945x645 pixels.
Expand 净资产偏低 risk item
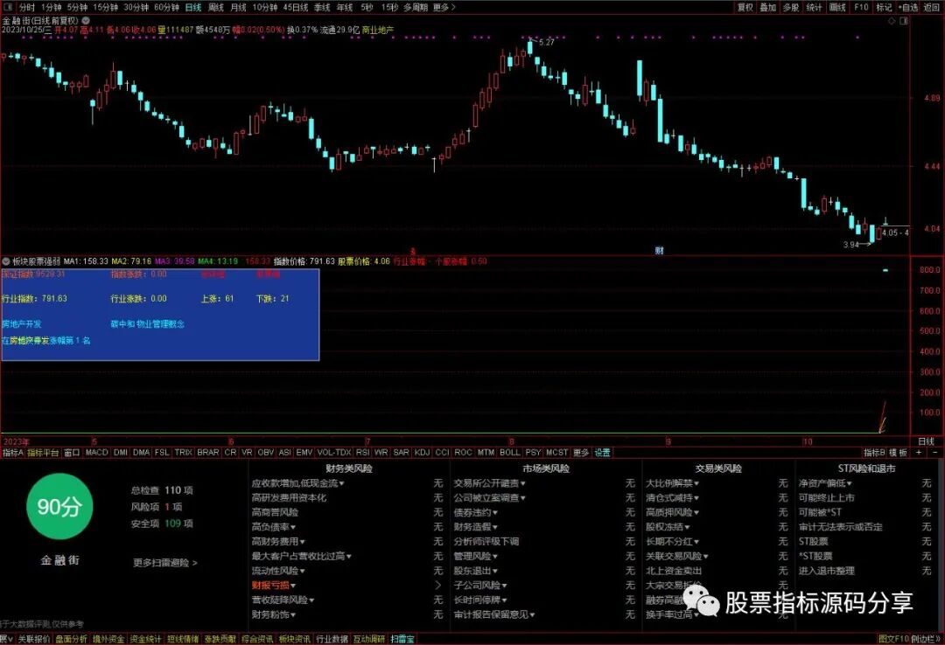click(x=825, y=483)
